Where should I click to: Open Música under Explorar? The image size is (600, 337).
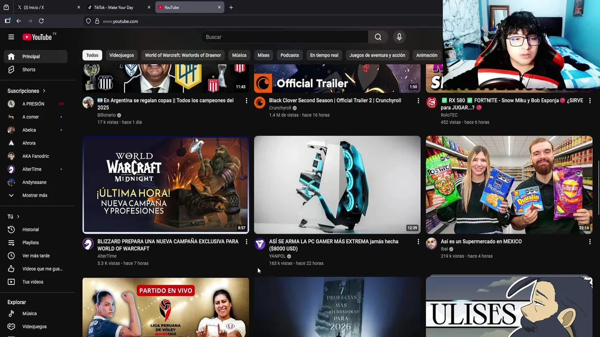tap(36, 314)
